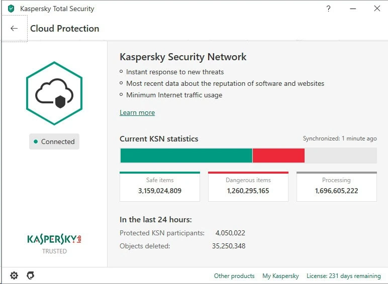The width and height of the screenshot is (388, 284).
Task: Select the Dangerous items statistics box
Action: point(248,186)
